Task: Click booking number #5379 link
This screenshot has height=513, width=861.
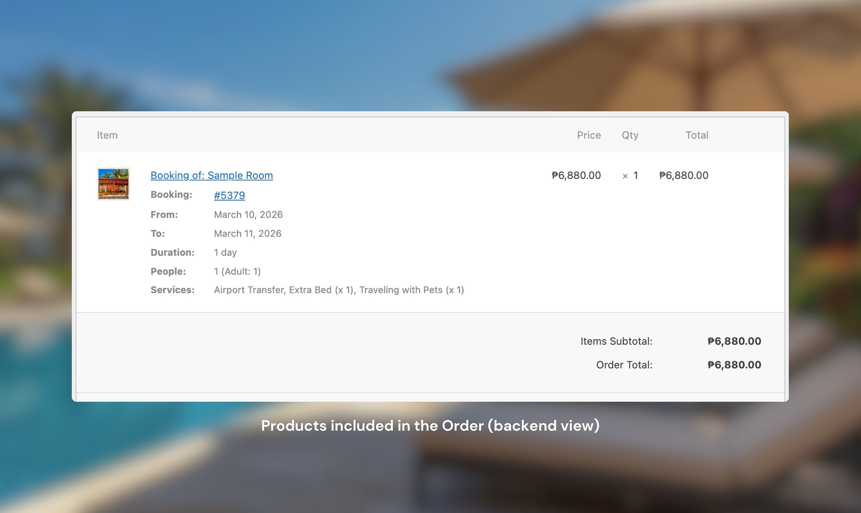Action: coord(229,195)
